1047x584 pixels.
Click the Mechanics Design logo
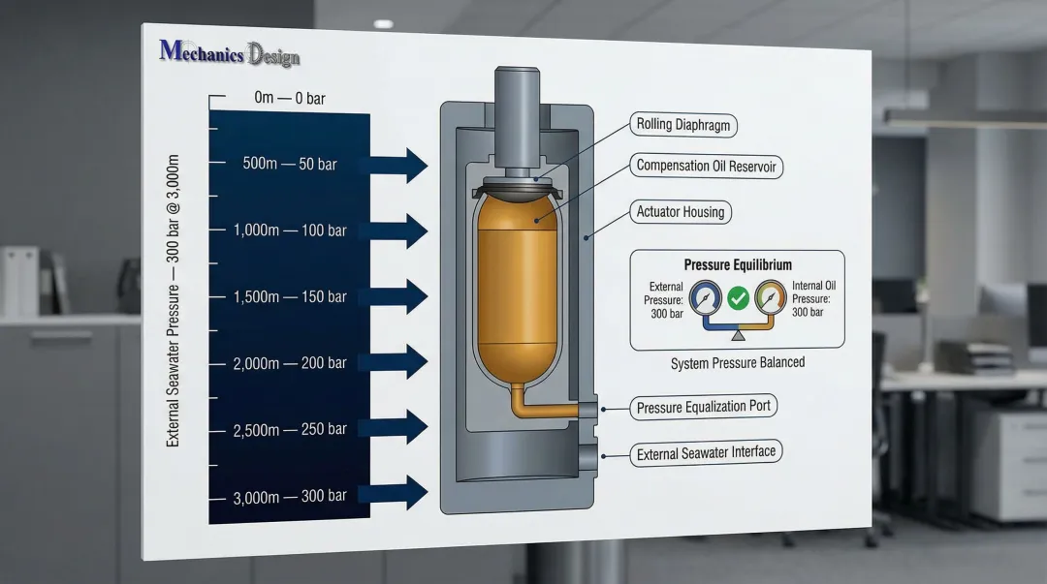(x=230, y=52)
